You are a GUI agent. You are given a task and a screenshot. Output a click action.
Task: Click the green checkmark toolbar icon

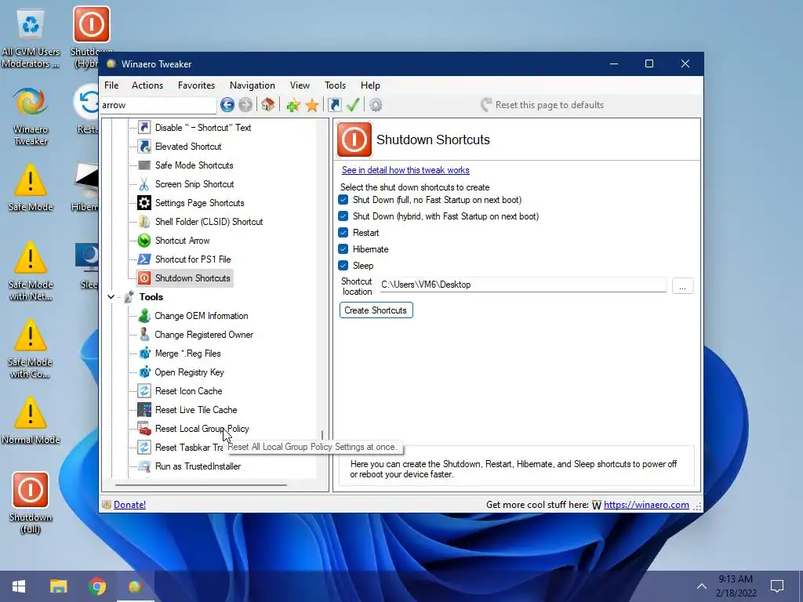[x=353, y=105]
